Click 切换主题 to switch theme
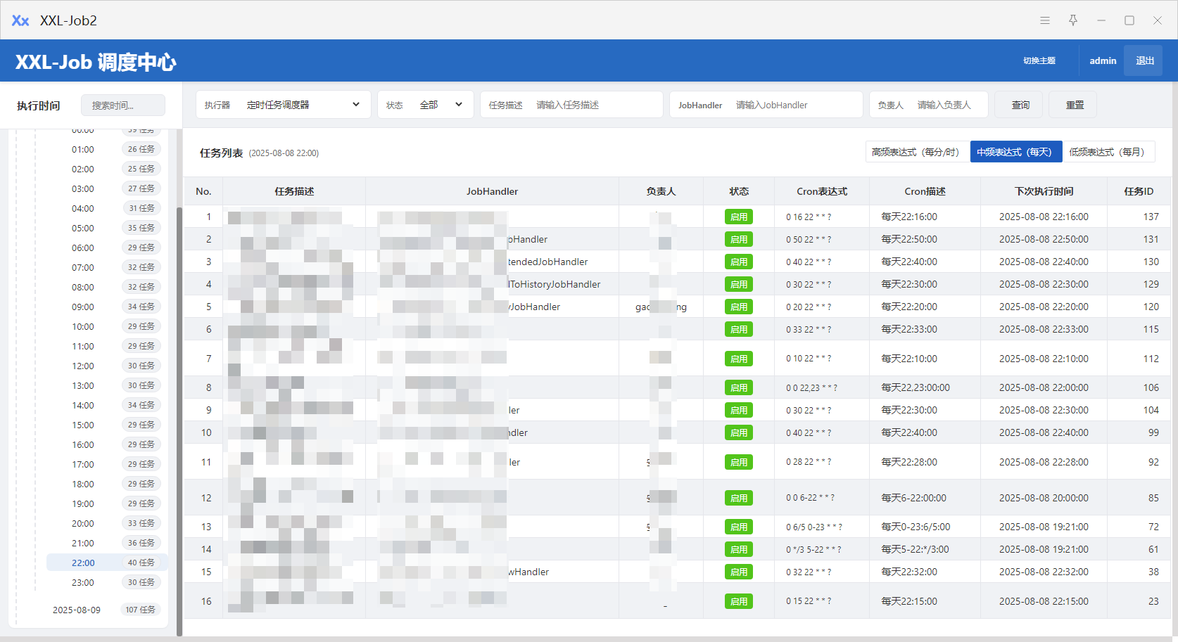 click(x=1039, y=60)
